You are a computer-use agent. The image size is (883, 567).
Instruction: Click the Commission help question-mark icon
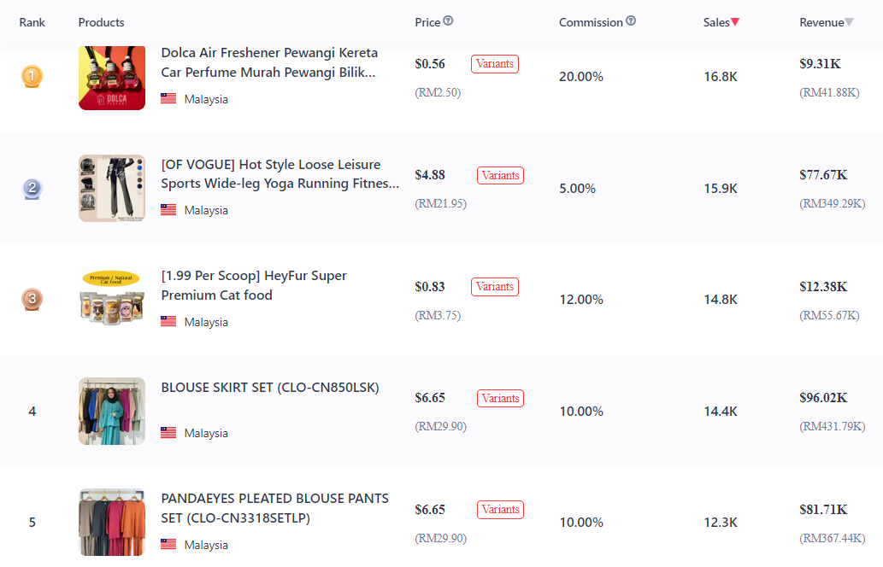(631, 20)
